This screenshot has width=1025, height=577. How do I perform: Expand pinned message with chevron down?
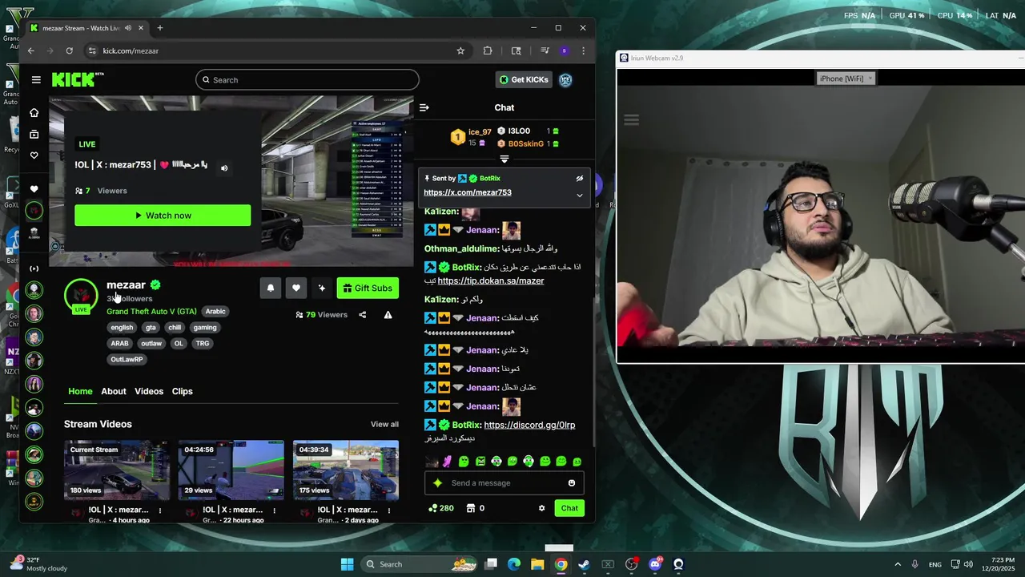[x=580, y=195]
